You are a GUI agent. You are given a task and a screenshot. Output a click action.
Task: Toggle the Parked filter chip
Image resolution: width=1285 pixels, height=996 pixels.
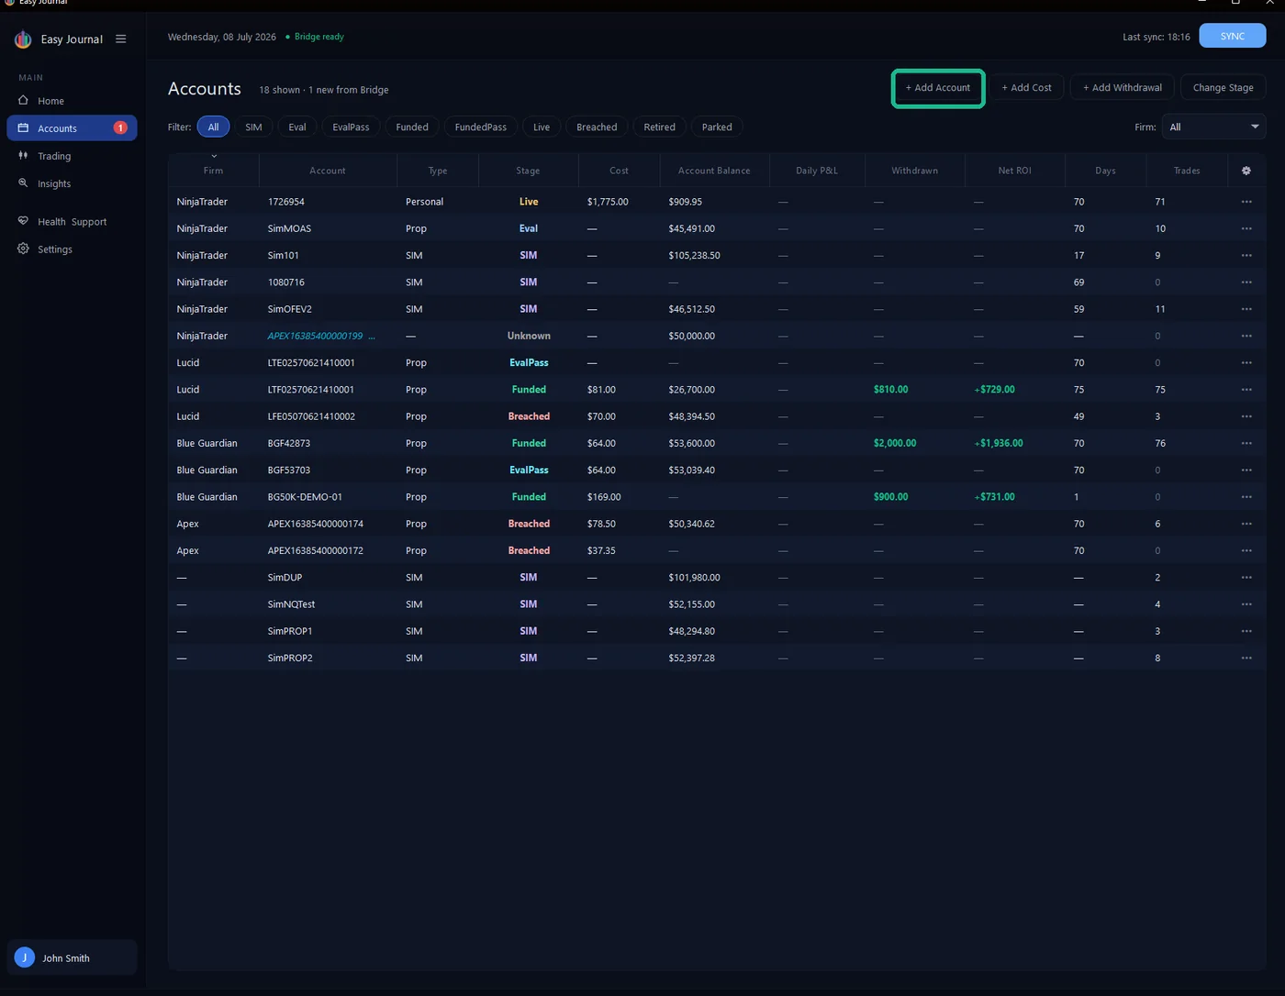click(x=717, y=127)
